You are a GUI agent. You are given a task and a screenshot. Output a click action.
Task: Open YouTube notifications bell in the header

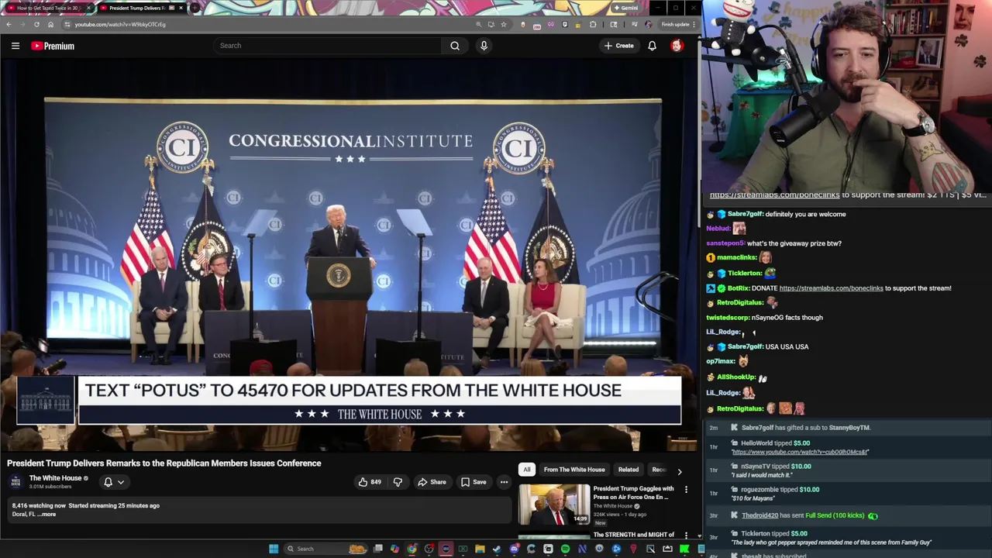(x=652, y=46)
